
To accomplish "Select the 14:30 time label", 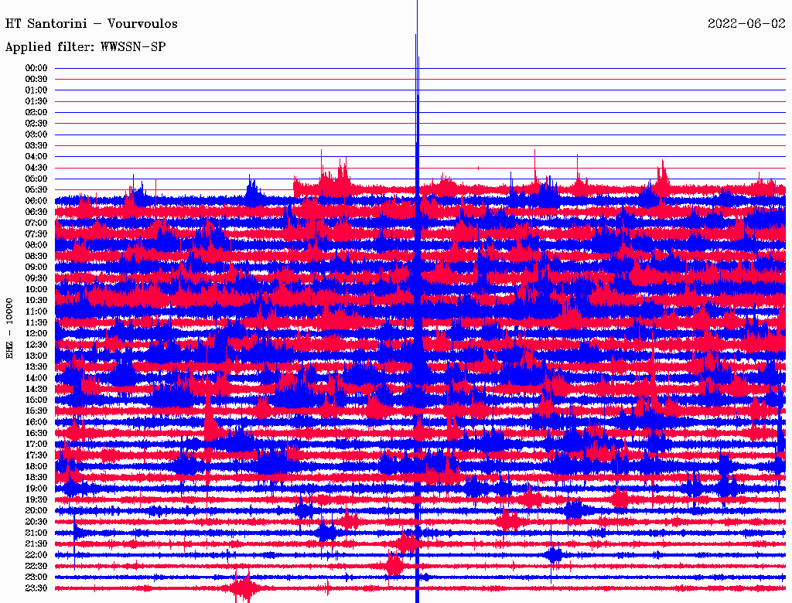I will click(36, 390).
